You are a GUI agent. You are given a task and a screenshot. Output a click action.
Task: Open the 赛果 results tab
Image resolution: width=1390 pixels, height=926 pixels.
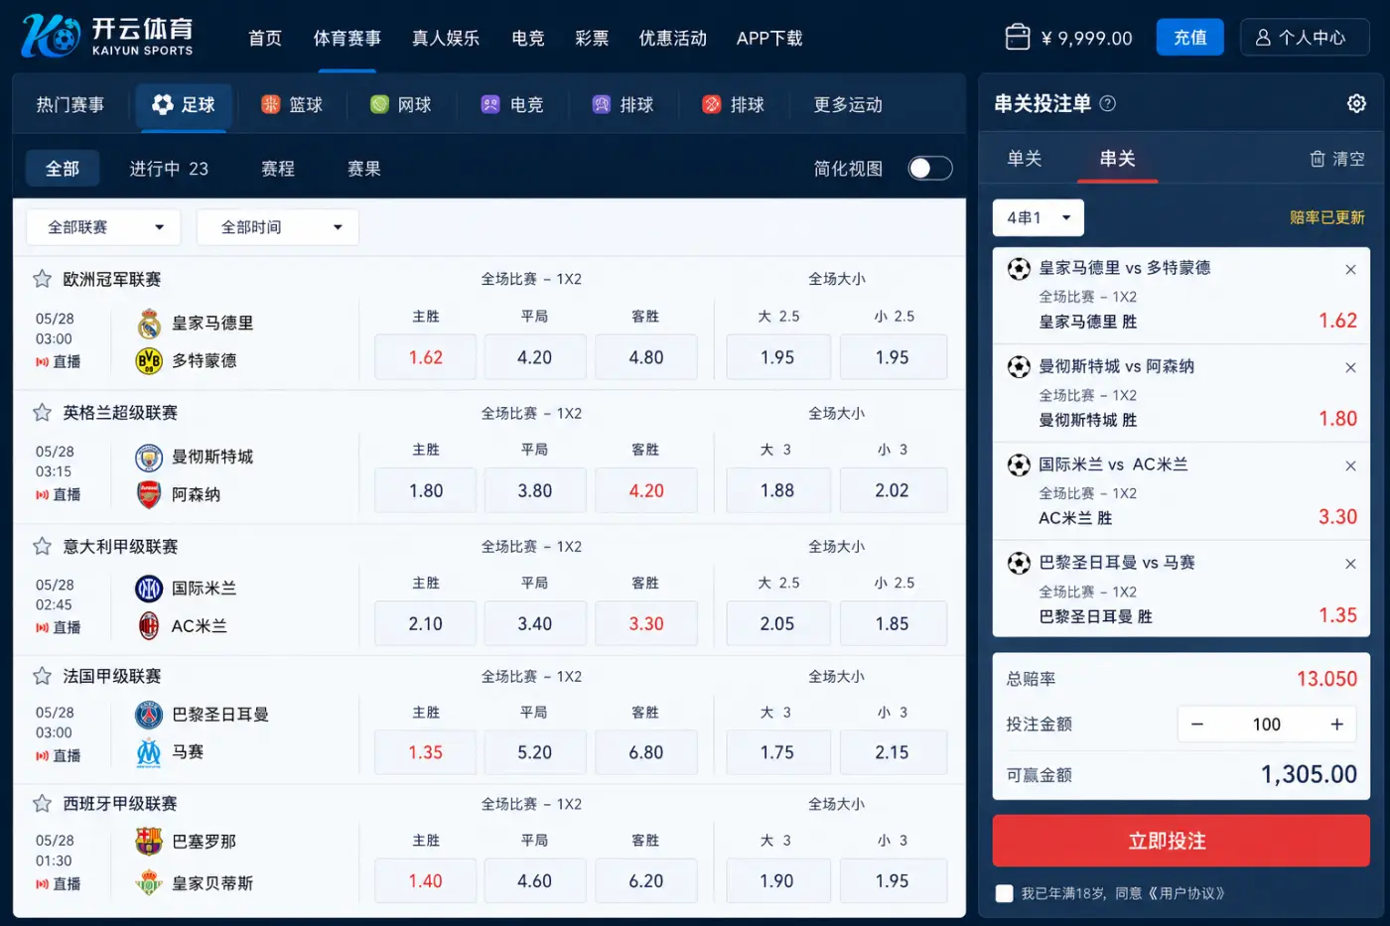tap(364, 169)
